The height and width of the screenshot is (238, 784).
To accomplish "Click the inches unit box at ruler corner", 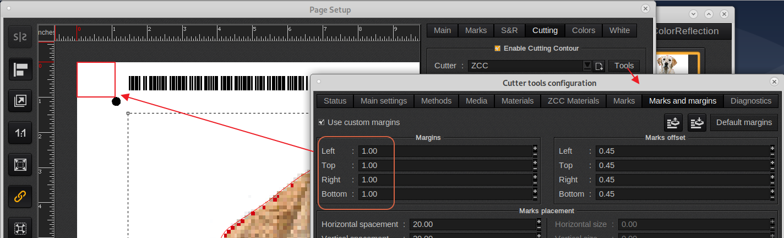I will coord(46,33).
